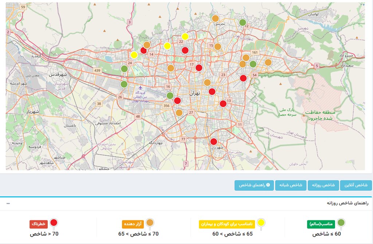The image size is (373, 244).
Task: Open the green marker near road 356
Action: click(x=170, y=96)
